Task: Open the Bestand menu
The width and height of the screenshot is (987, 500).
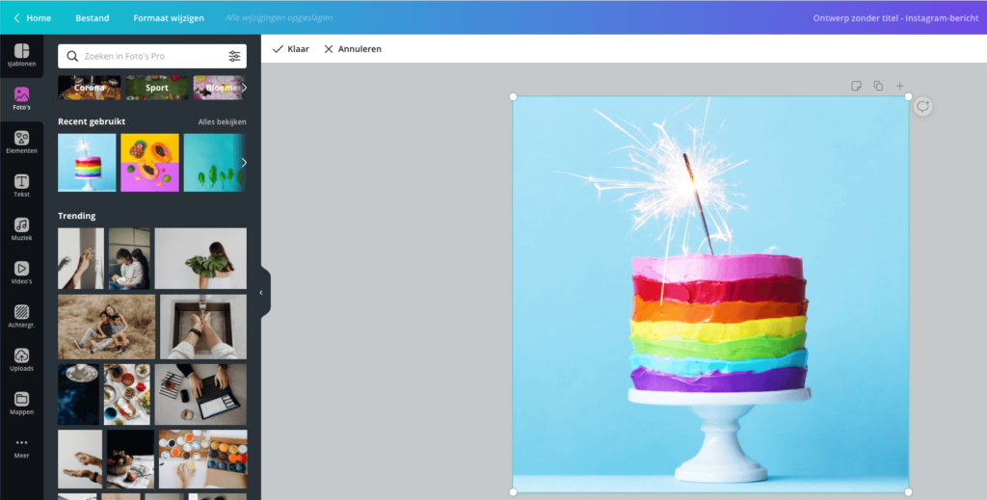Action: [93, 17]
